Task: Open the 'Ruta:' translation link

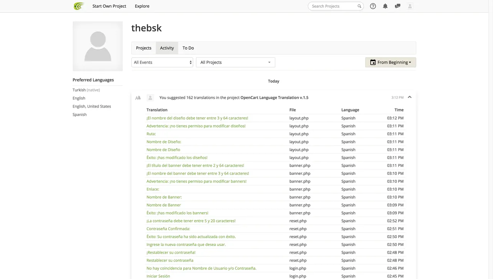Action: tap(151, 134)
